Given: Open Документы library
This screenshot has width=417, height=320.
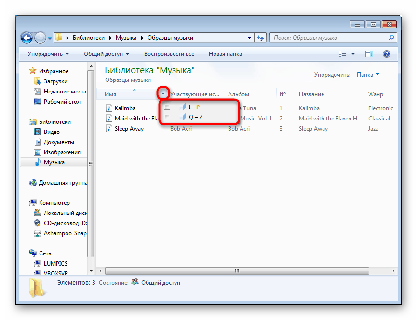Looking at the screenshot, I should tap(59, 142).
